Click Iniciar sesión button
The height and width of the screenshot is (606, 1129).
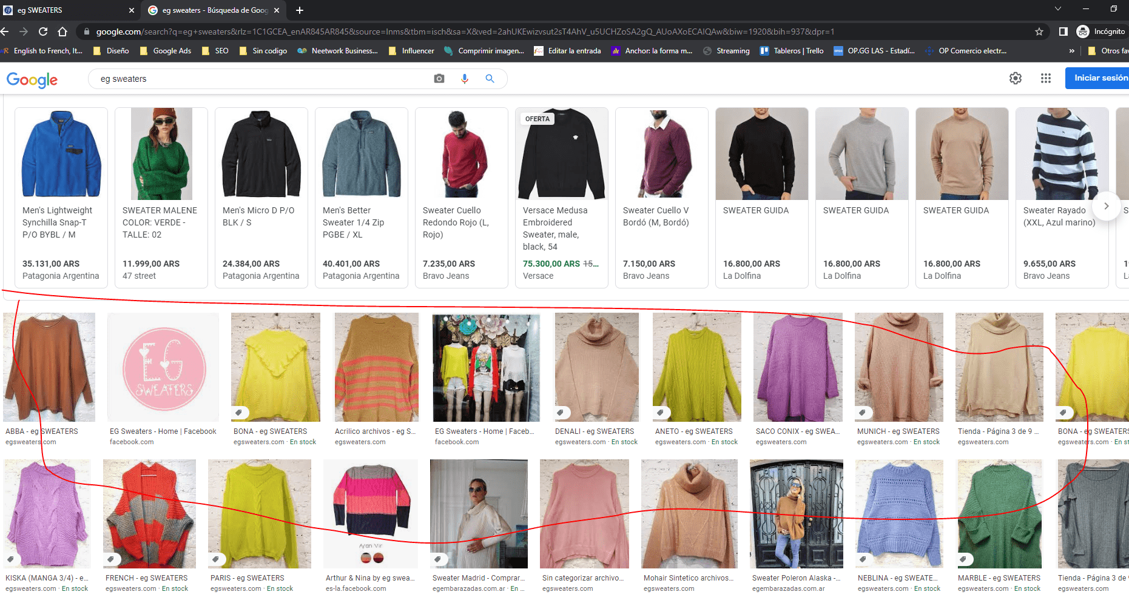pyautogui.click(x=1098, y=78)
